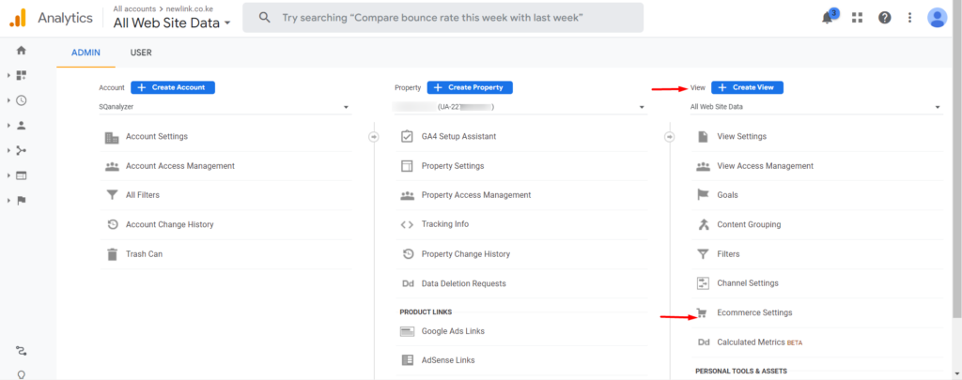
Task: Expand the Customization sidebar arrow
Action: point(8,75)
